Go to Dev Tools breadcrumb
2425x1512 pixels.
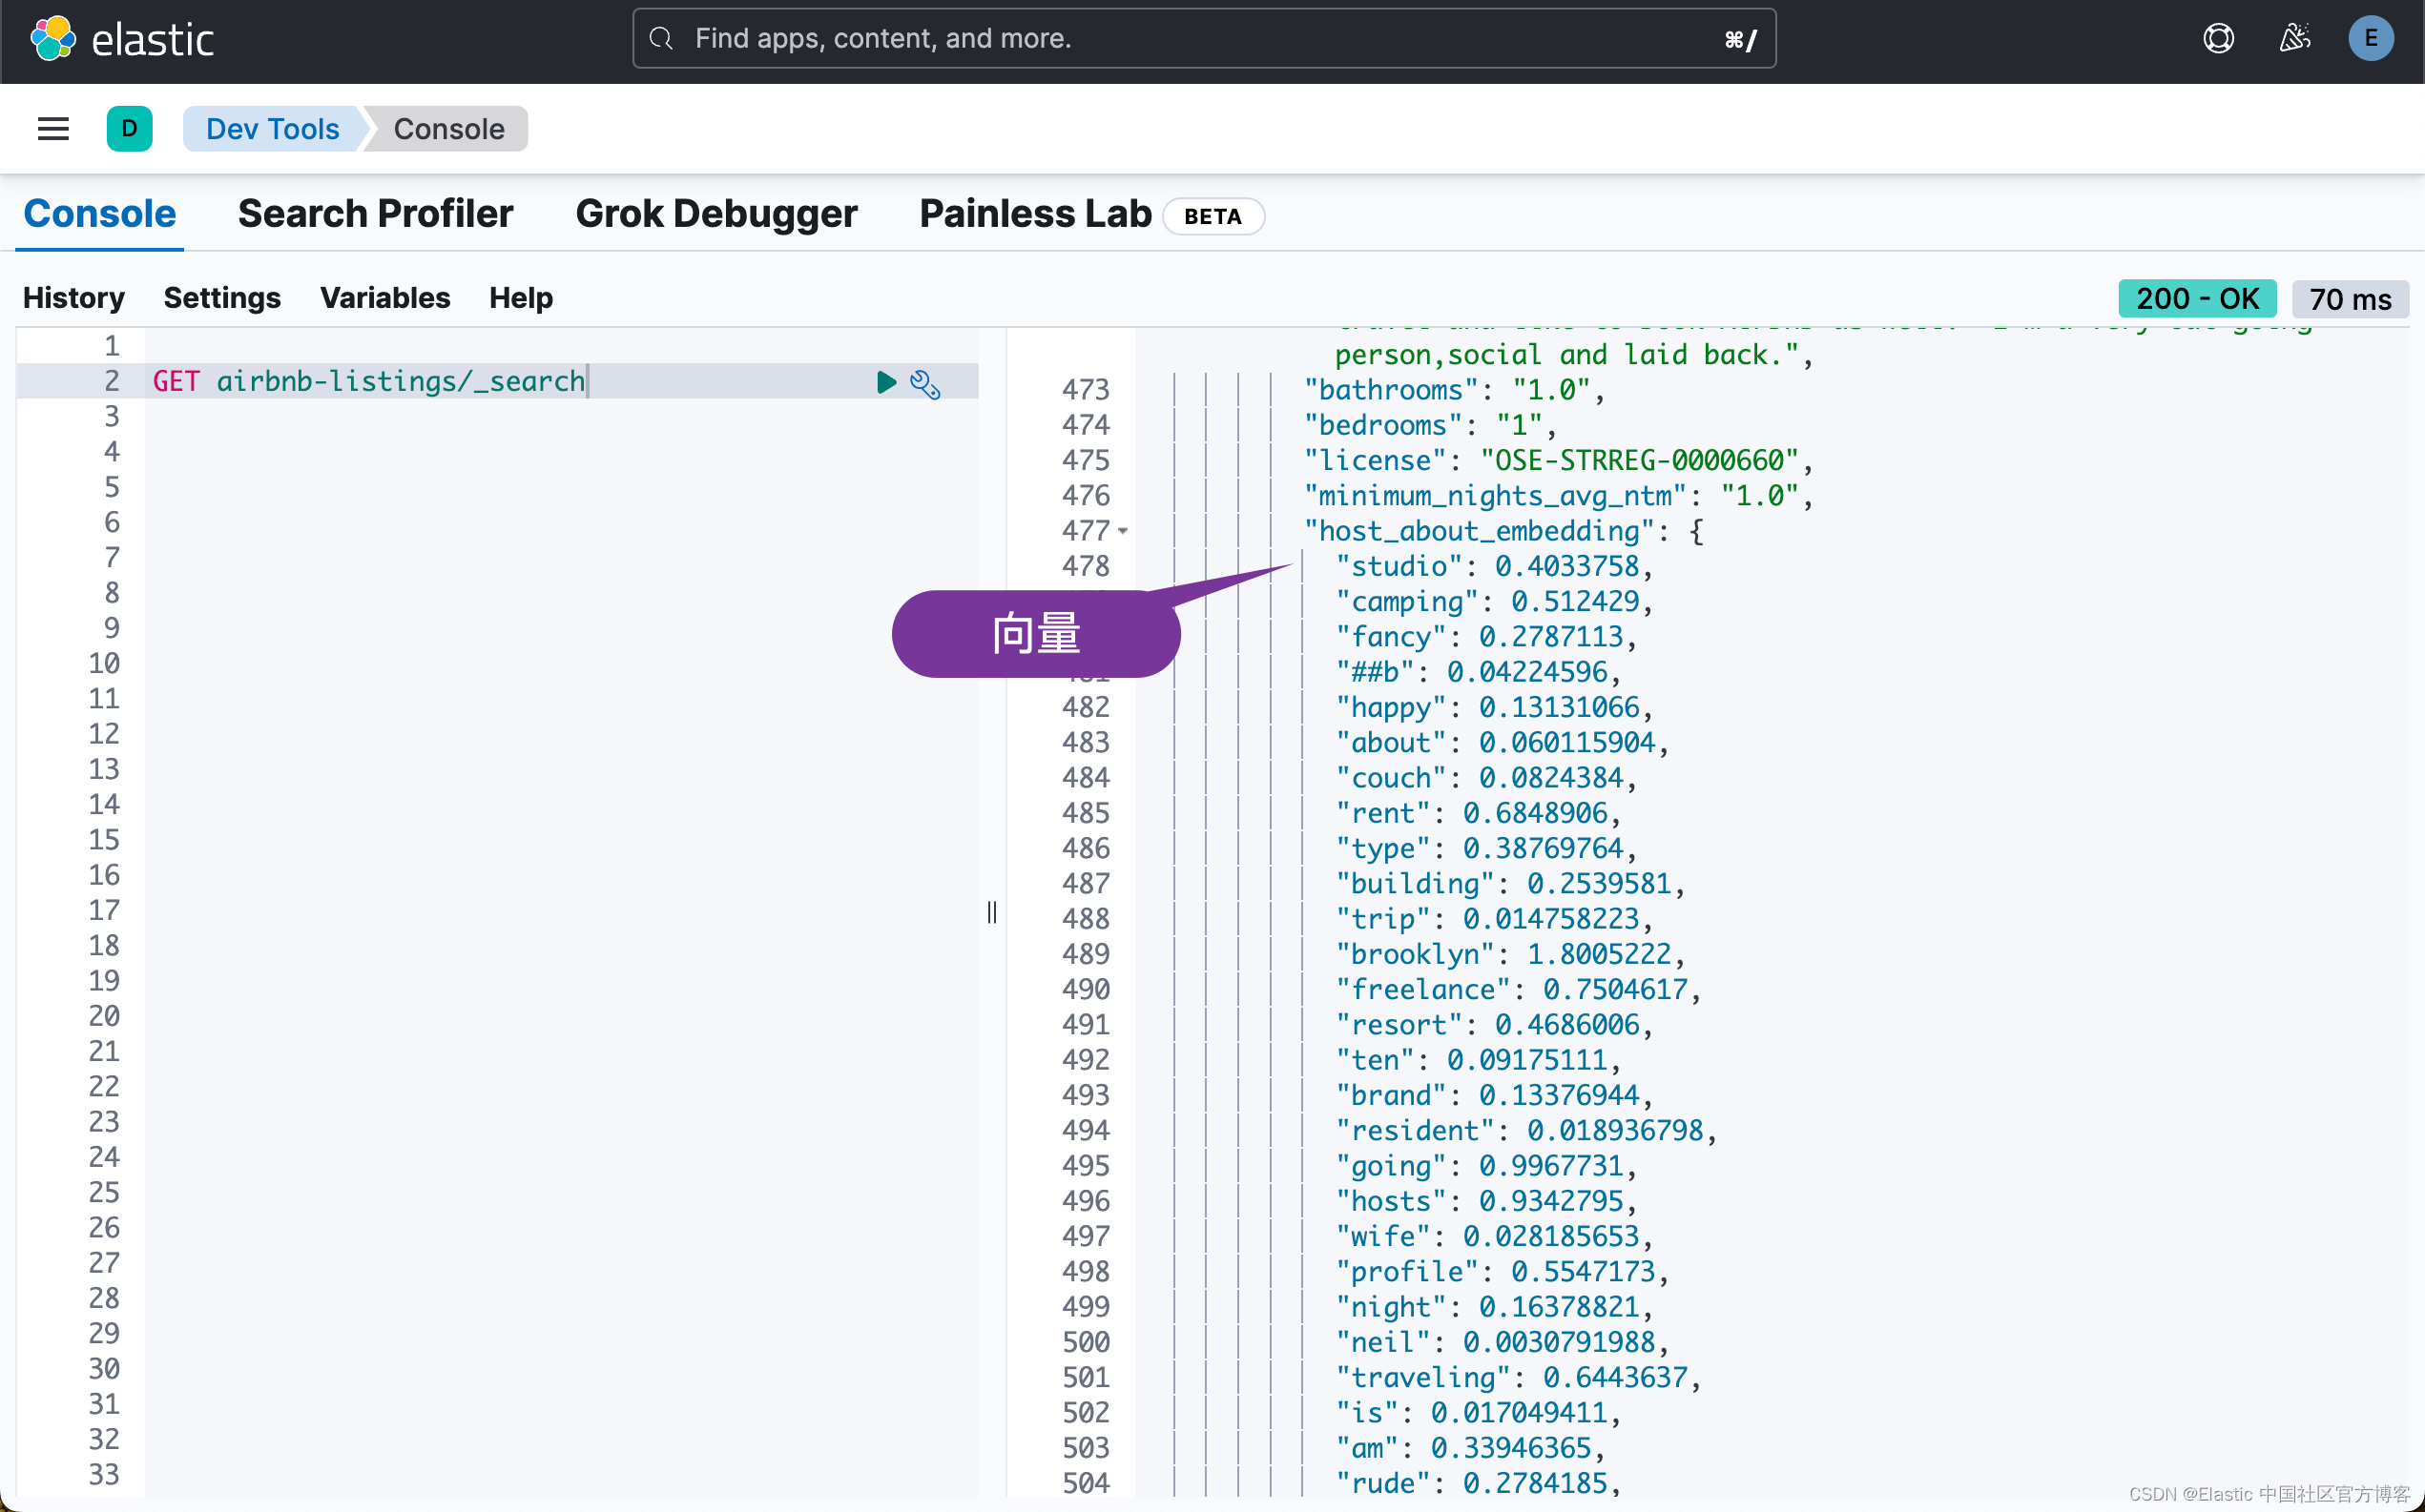(272, 129)
